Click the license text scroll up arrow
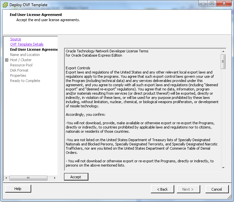 coord(223,51)
